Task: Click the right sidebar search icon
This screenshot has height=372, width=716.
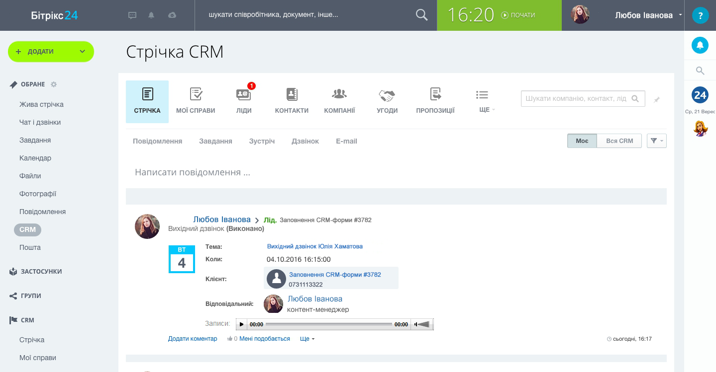Action: (x=700, y=71)
